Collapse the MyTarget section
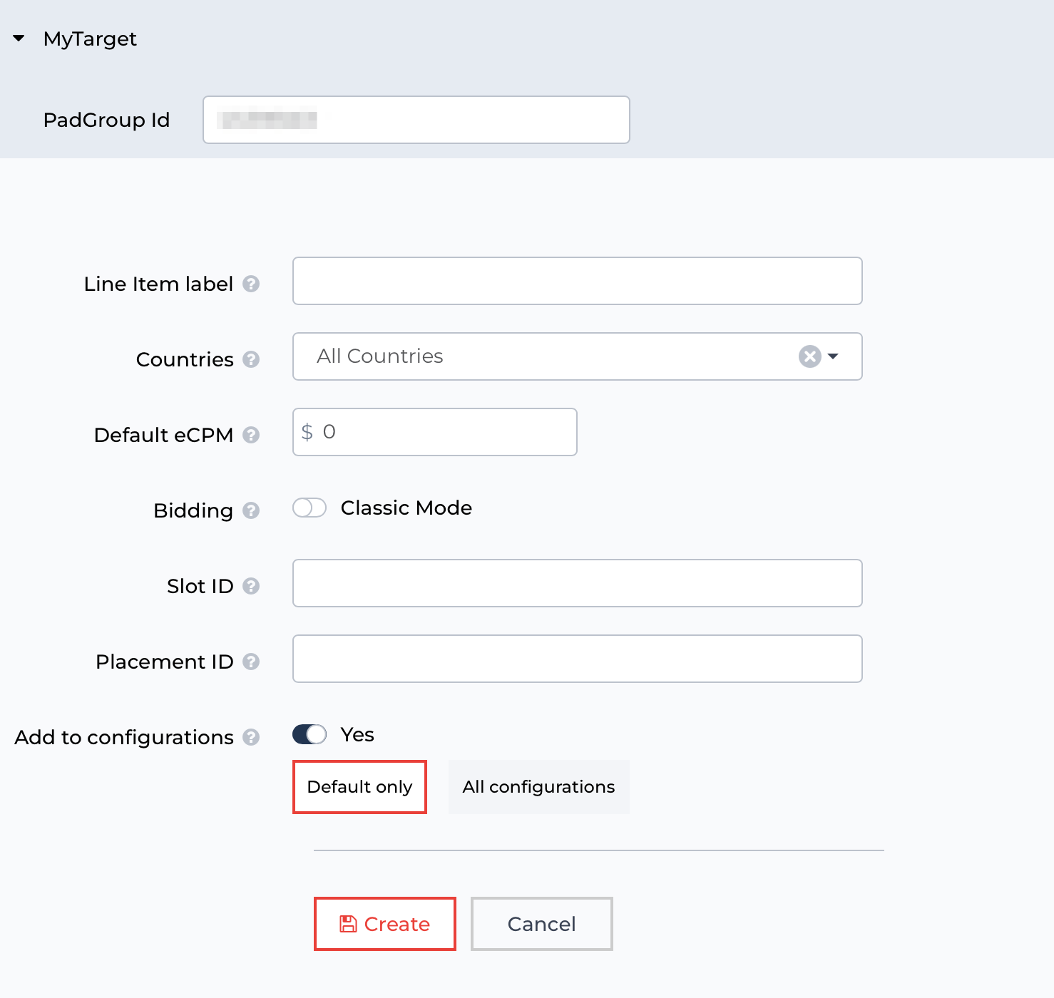This screenshot has height=998, width=1054. 19,38
